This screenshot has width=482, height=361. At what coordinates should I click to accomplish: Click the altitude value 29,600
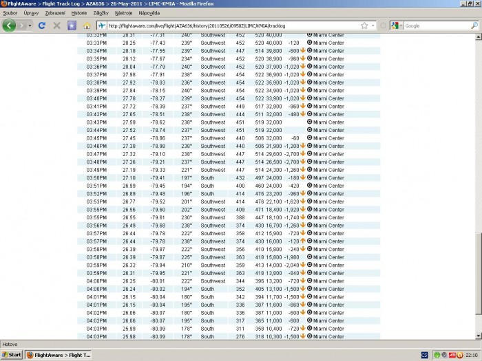click(274, 154)
